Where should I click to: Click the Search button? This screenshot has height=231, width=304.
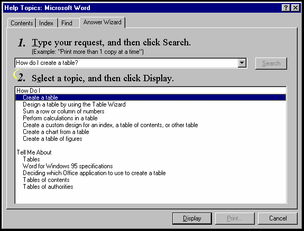(x=271, y=63)
